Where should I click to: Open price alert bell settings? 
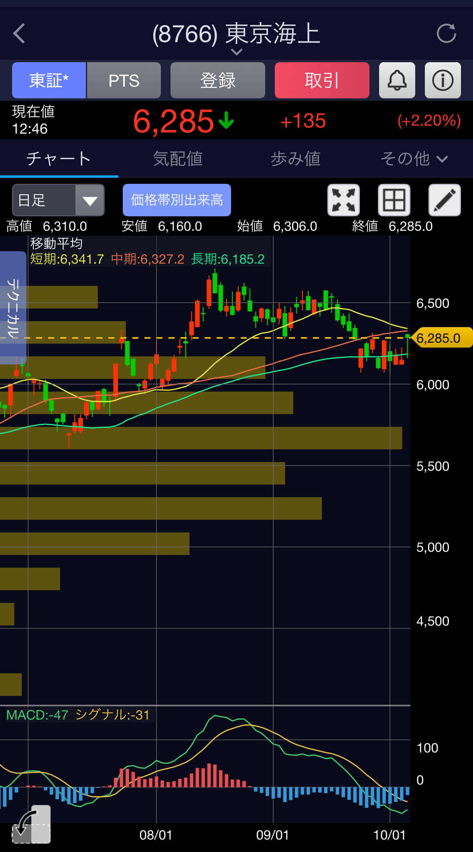pyautogui.click(x=397, y=80)
